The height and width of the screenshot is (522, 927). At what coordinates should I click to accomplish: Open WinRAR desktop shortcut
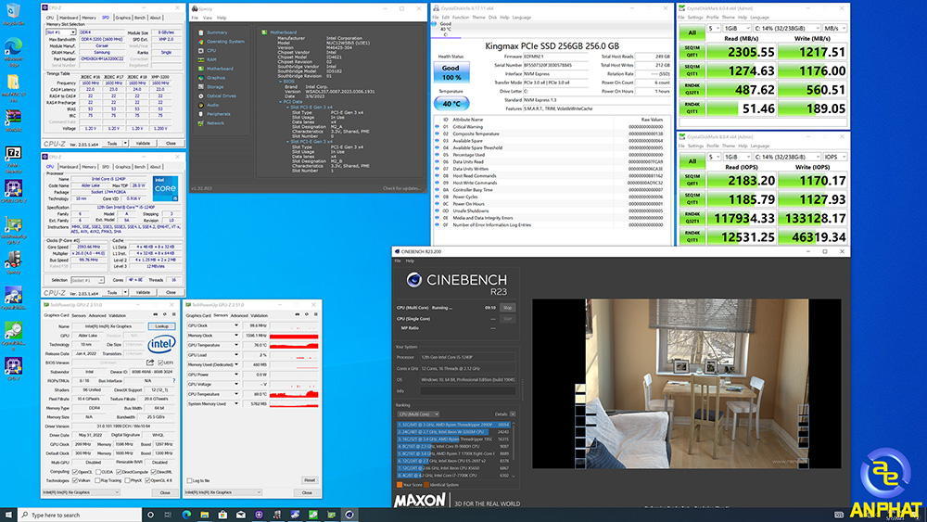[13, 121]
